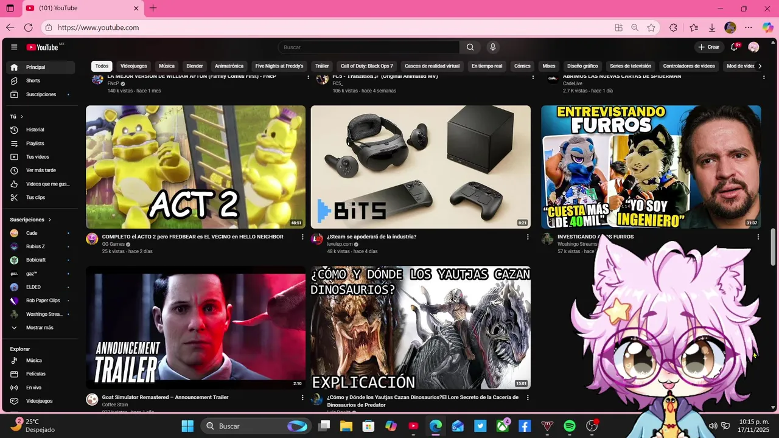
Task: Open Ver más tarde list
Action: click(40, 170)
